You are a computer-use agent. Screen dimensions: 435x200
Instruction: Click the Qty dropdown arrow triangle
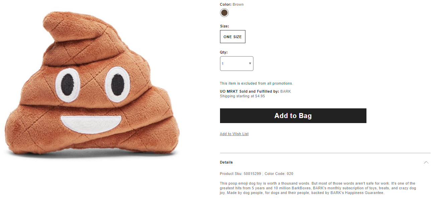coord(250,64)
